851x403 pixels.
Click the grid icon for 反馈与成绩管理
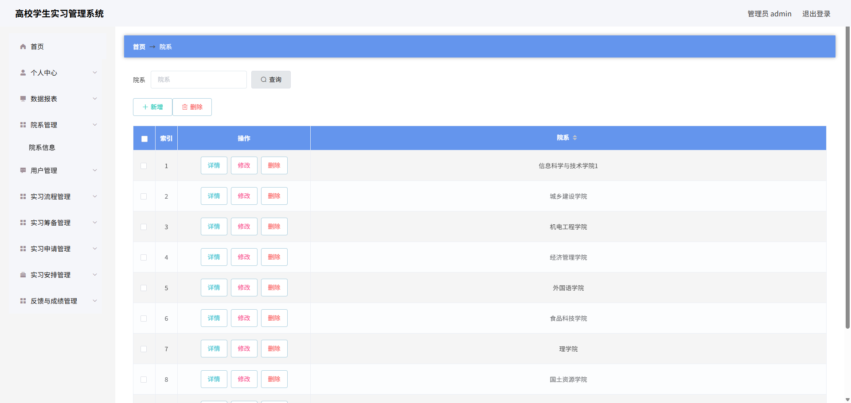(23, 301)
